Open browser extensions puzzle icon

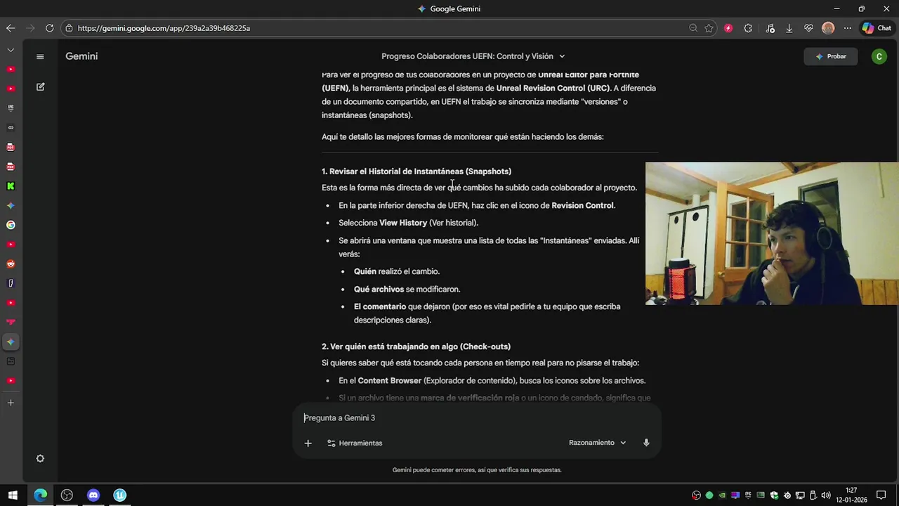[x=748, y=28]
